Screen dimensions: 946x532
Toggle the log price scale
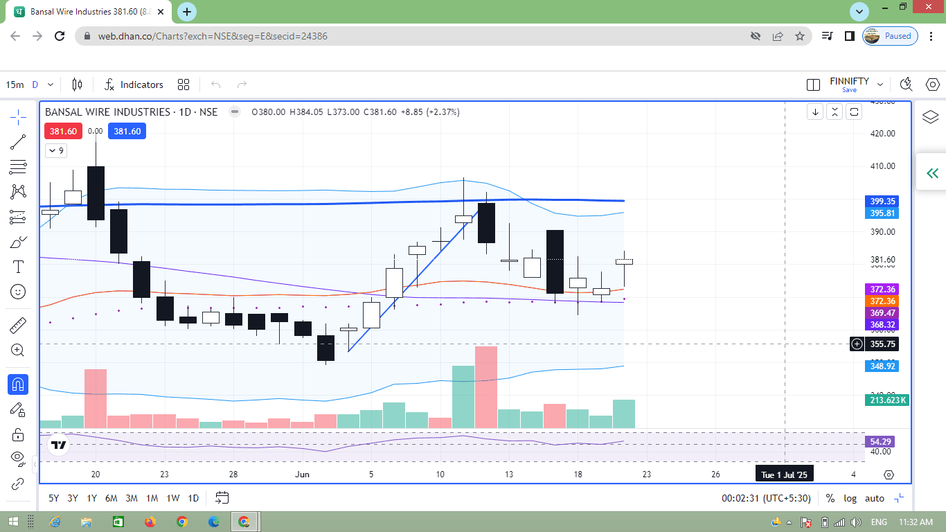(x=850, y=498)
